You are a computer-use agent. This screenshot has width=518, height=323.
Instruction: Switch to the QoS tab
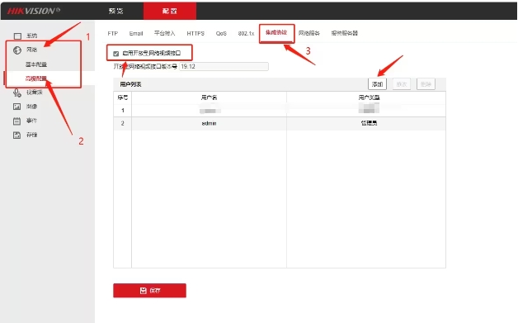coord(221,33)
